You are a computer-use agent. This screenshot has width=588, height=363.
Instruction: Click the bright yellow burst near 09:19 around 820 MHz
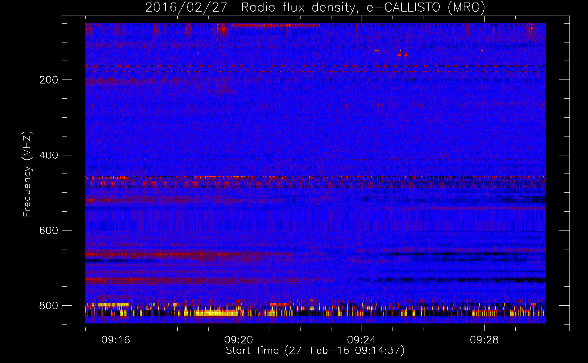click(x=217, y=313)
